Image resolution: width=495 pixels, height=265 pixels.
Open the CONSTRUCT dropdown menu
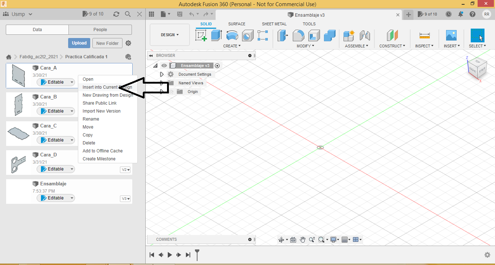[x=392, y=46]
